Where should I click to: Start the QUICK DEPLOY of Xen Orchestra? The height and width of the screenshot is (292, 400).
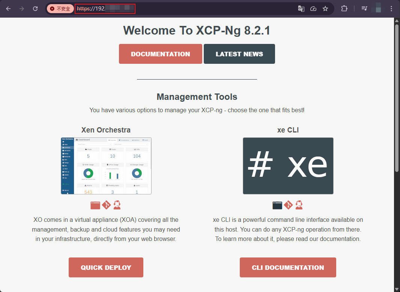106,268
